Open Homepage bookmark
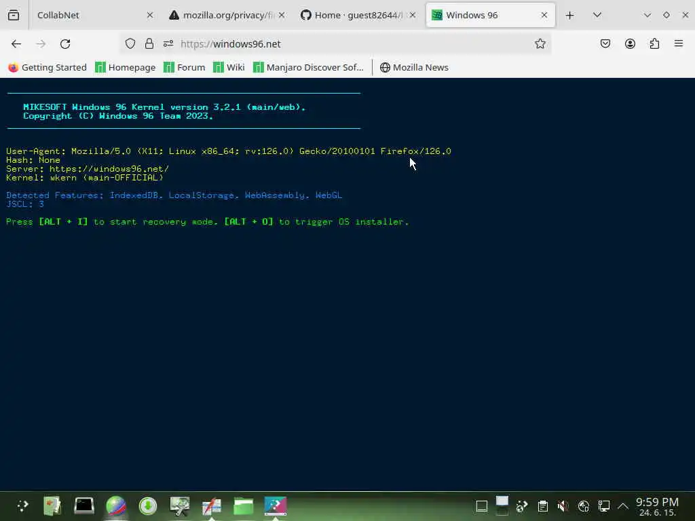This screenshot has width=695, height=521. [126, 67]
